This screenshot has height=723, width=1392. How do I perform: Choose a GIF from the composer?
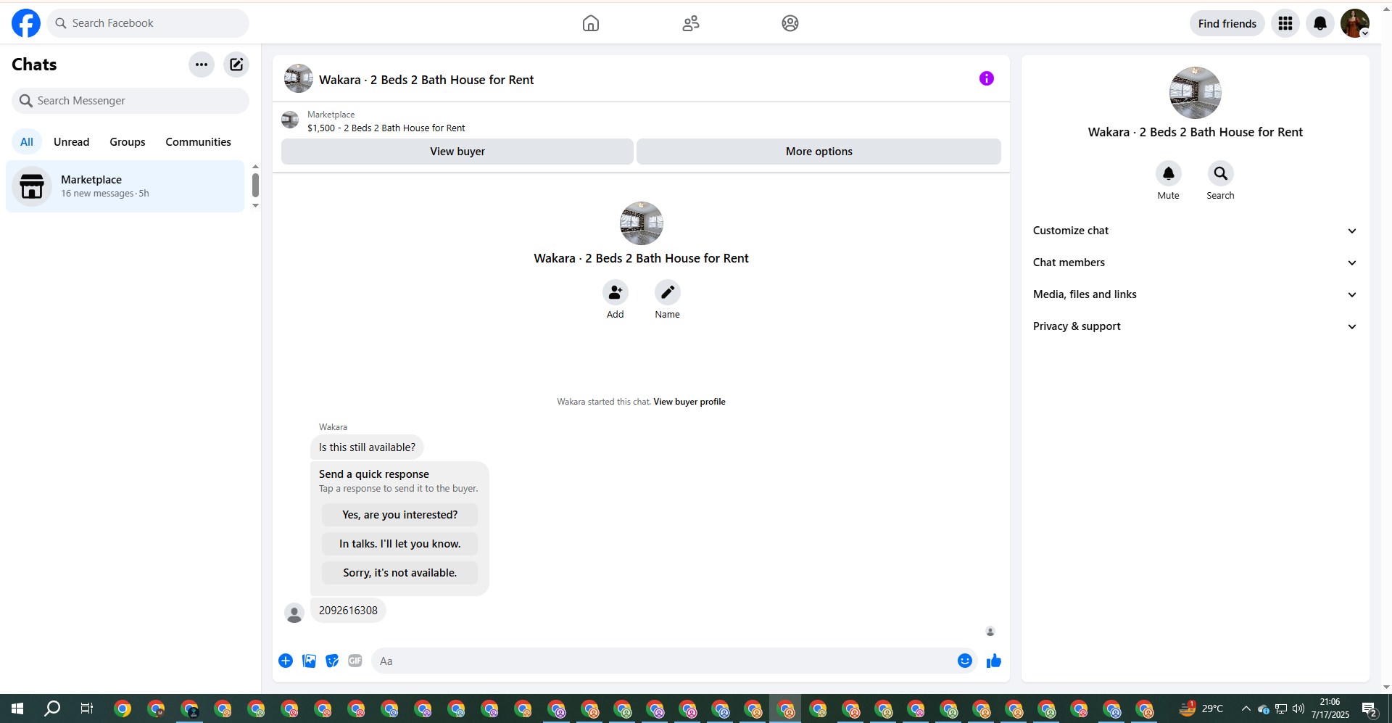(x=355, y=661)
